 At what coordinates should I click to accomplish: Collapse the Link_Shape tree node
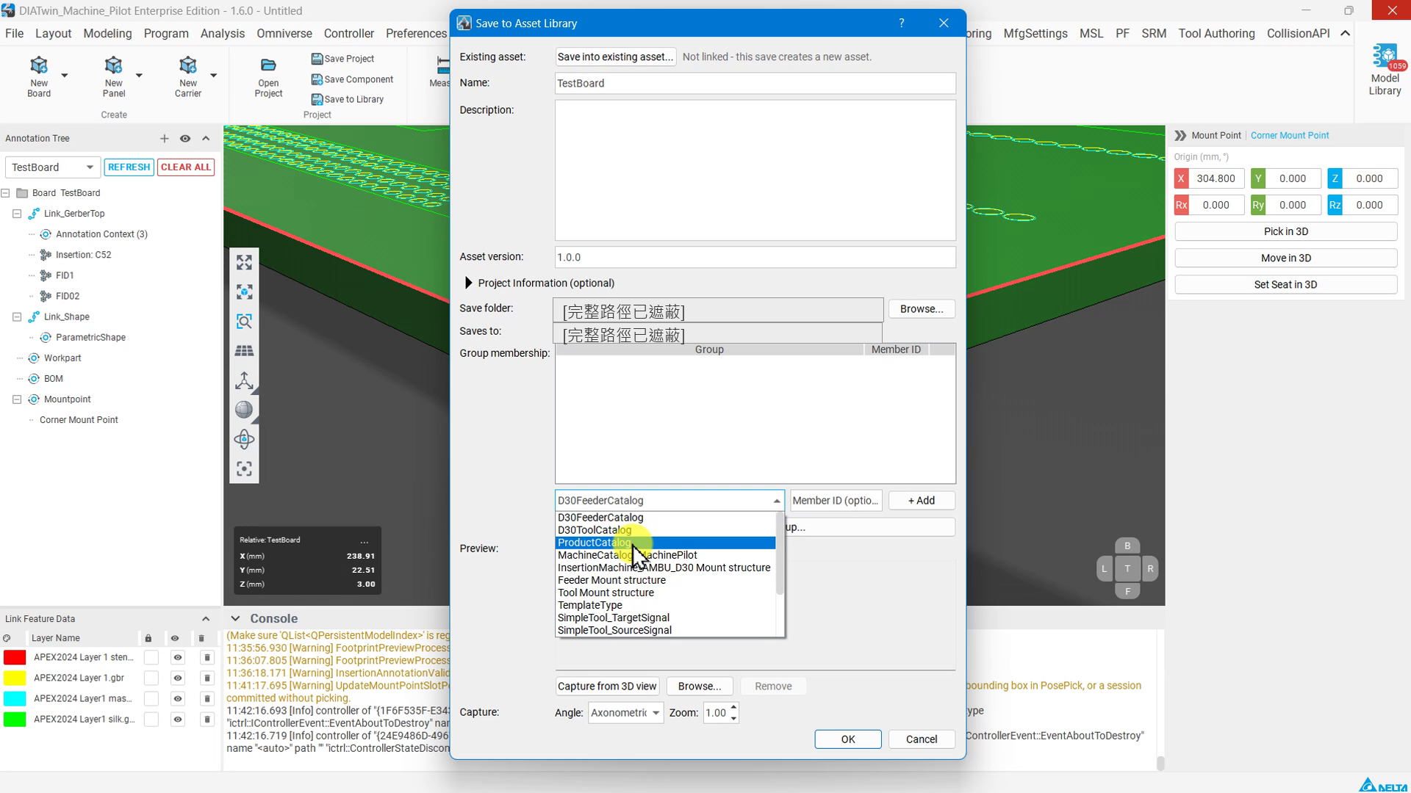pyautogui.click(x=17, y=316)
